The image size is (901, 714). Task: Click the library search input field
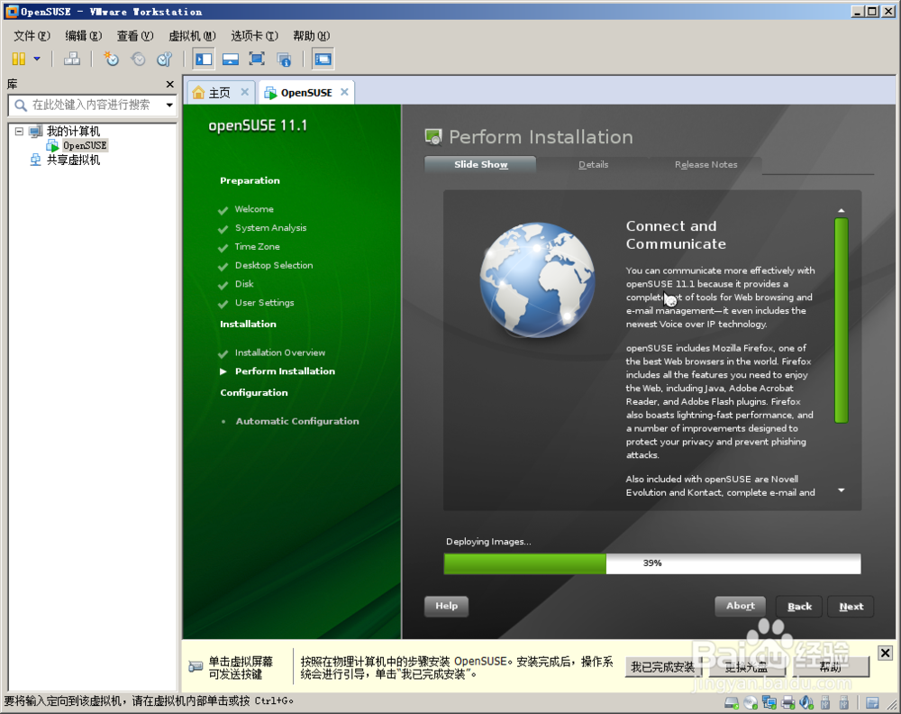(92, 105)
